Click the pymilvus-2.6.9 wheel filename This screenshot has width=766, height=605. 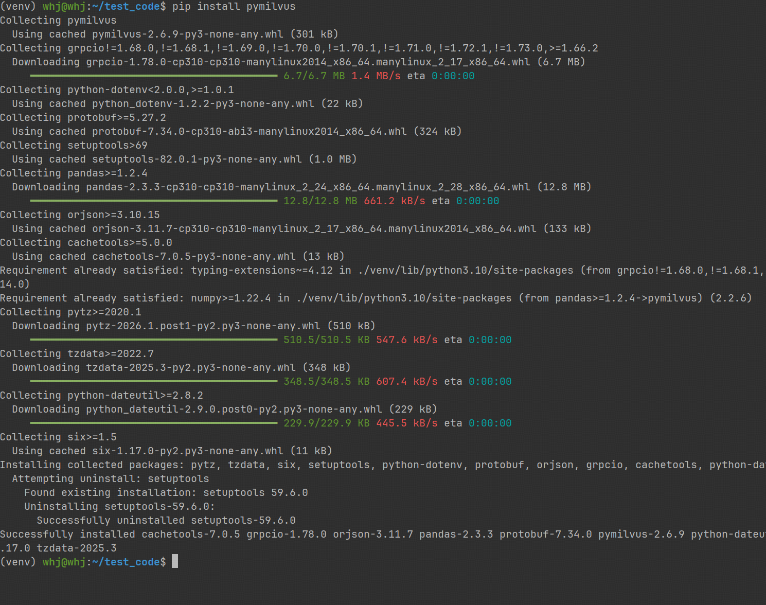click(x=187, y=34)
